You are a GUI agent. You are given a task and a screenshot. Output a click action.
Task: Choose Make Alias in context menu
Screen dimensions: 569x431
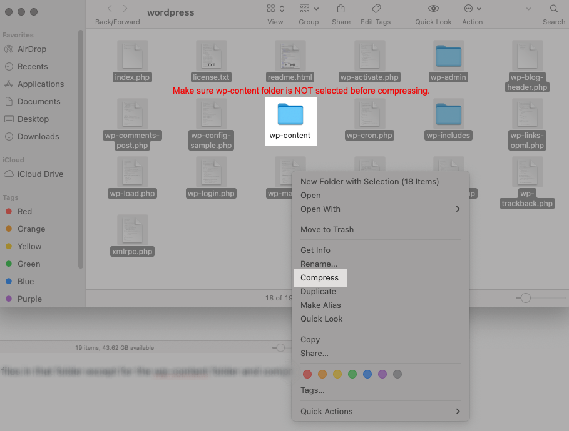381,305
